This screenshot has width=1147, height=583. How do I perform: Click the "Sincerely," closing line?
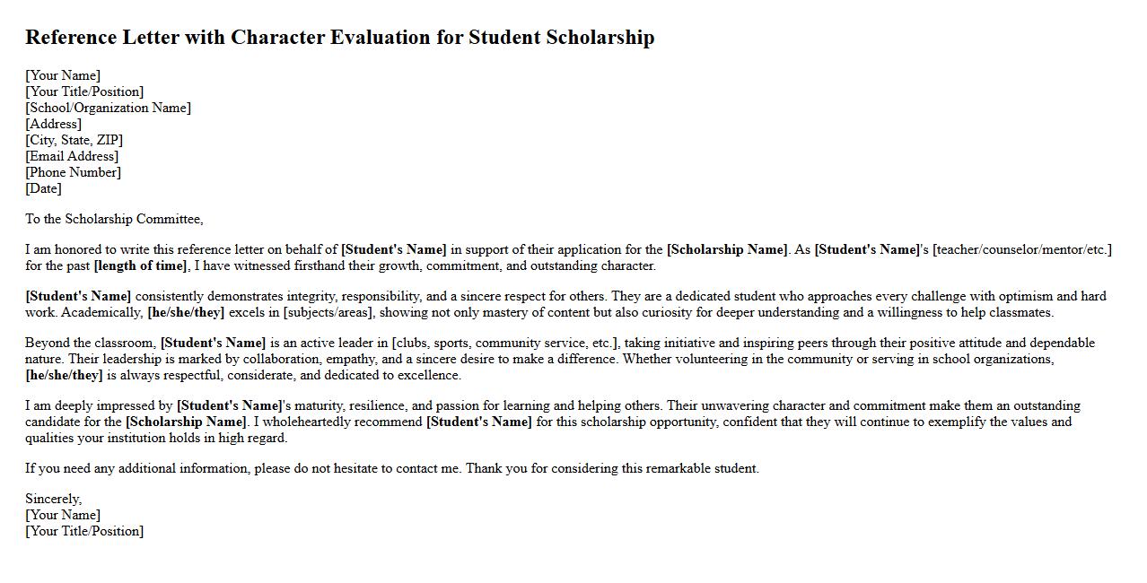coord(53,499)
